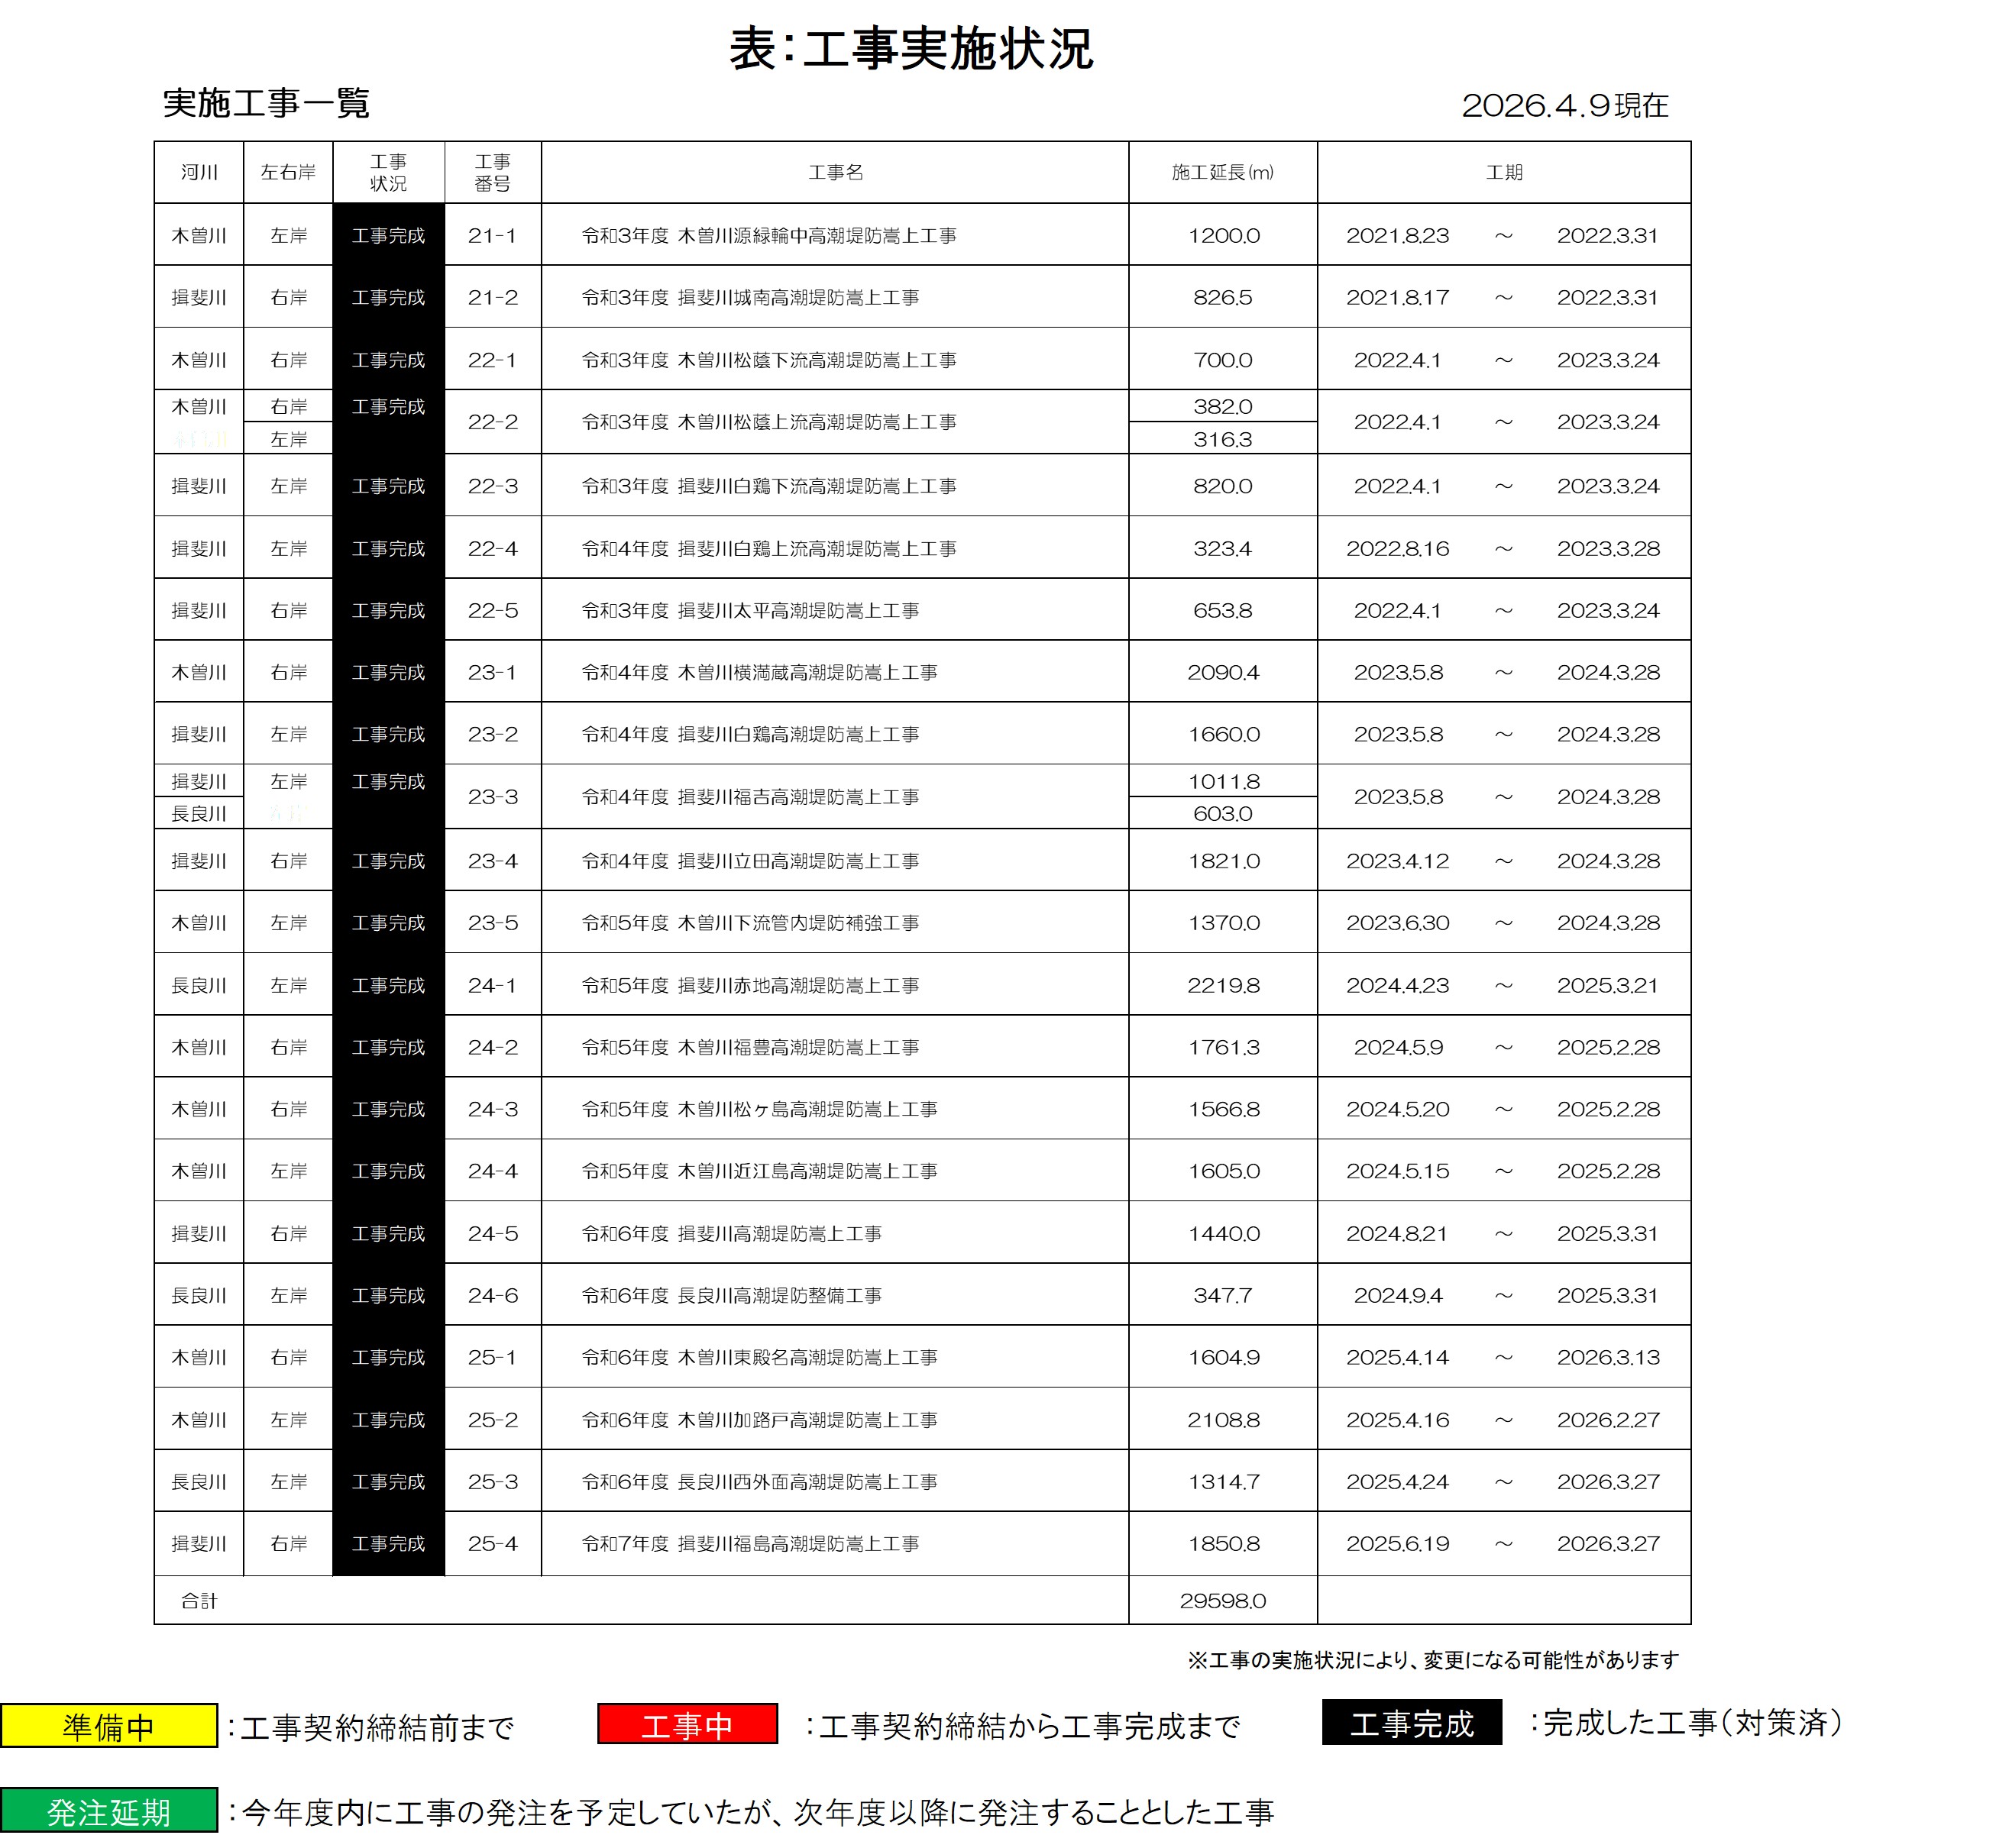1996x1848 pixels.
Task: Select construction number 21-1 cell
Action: point(492,235)
